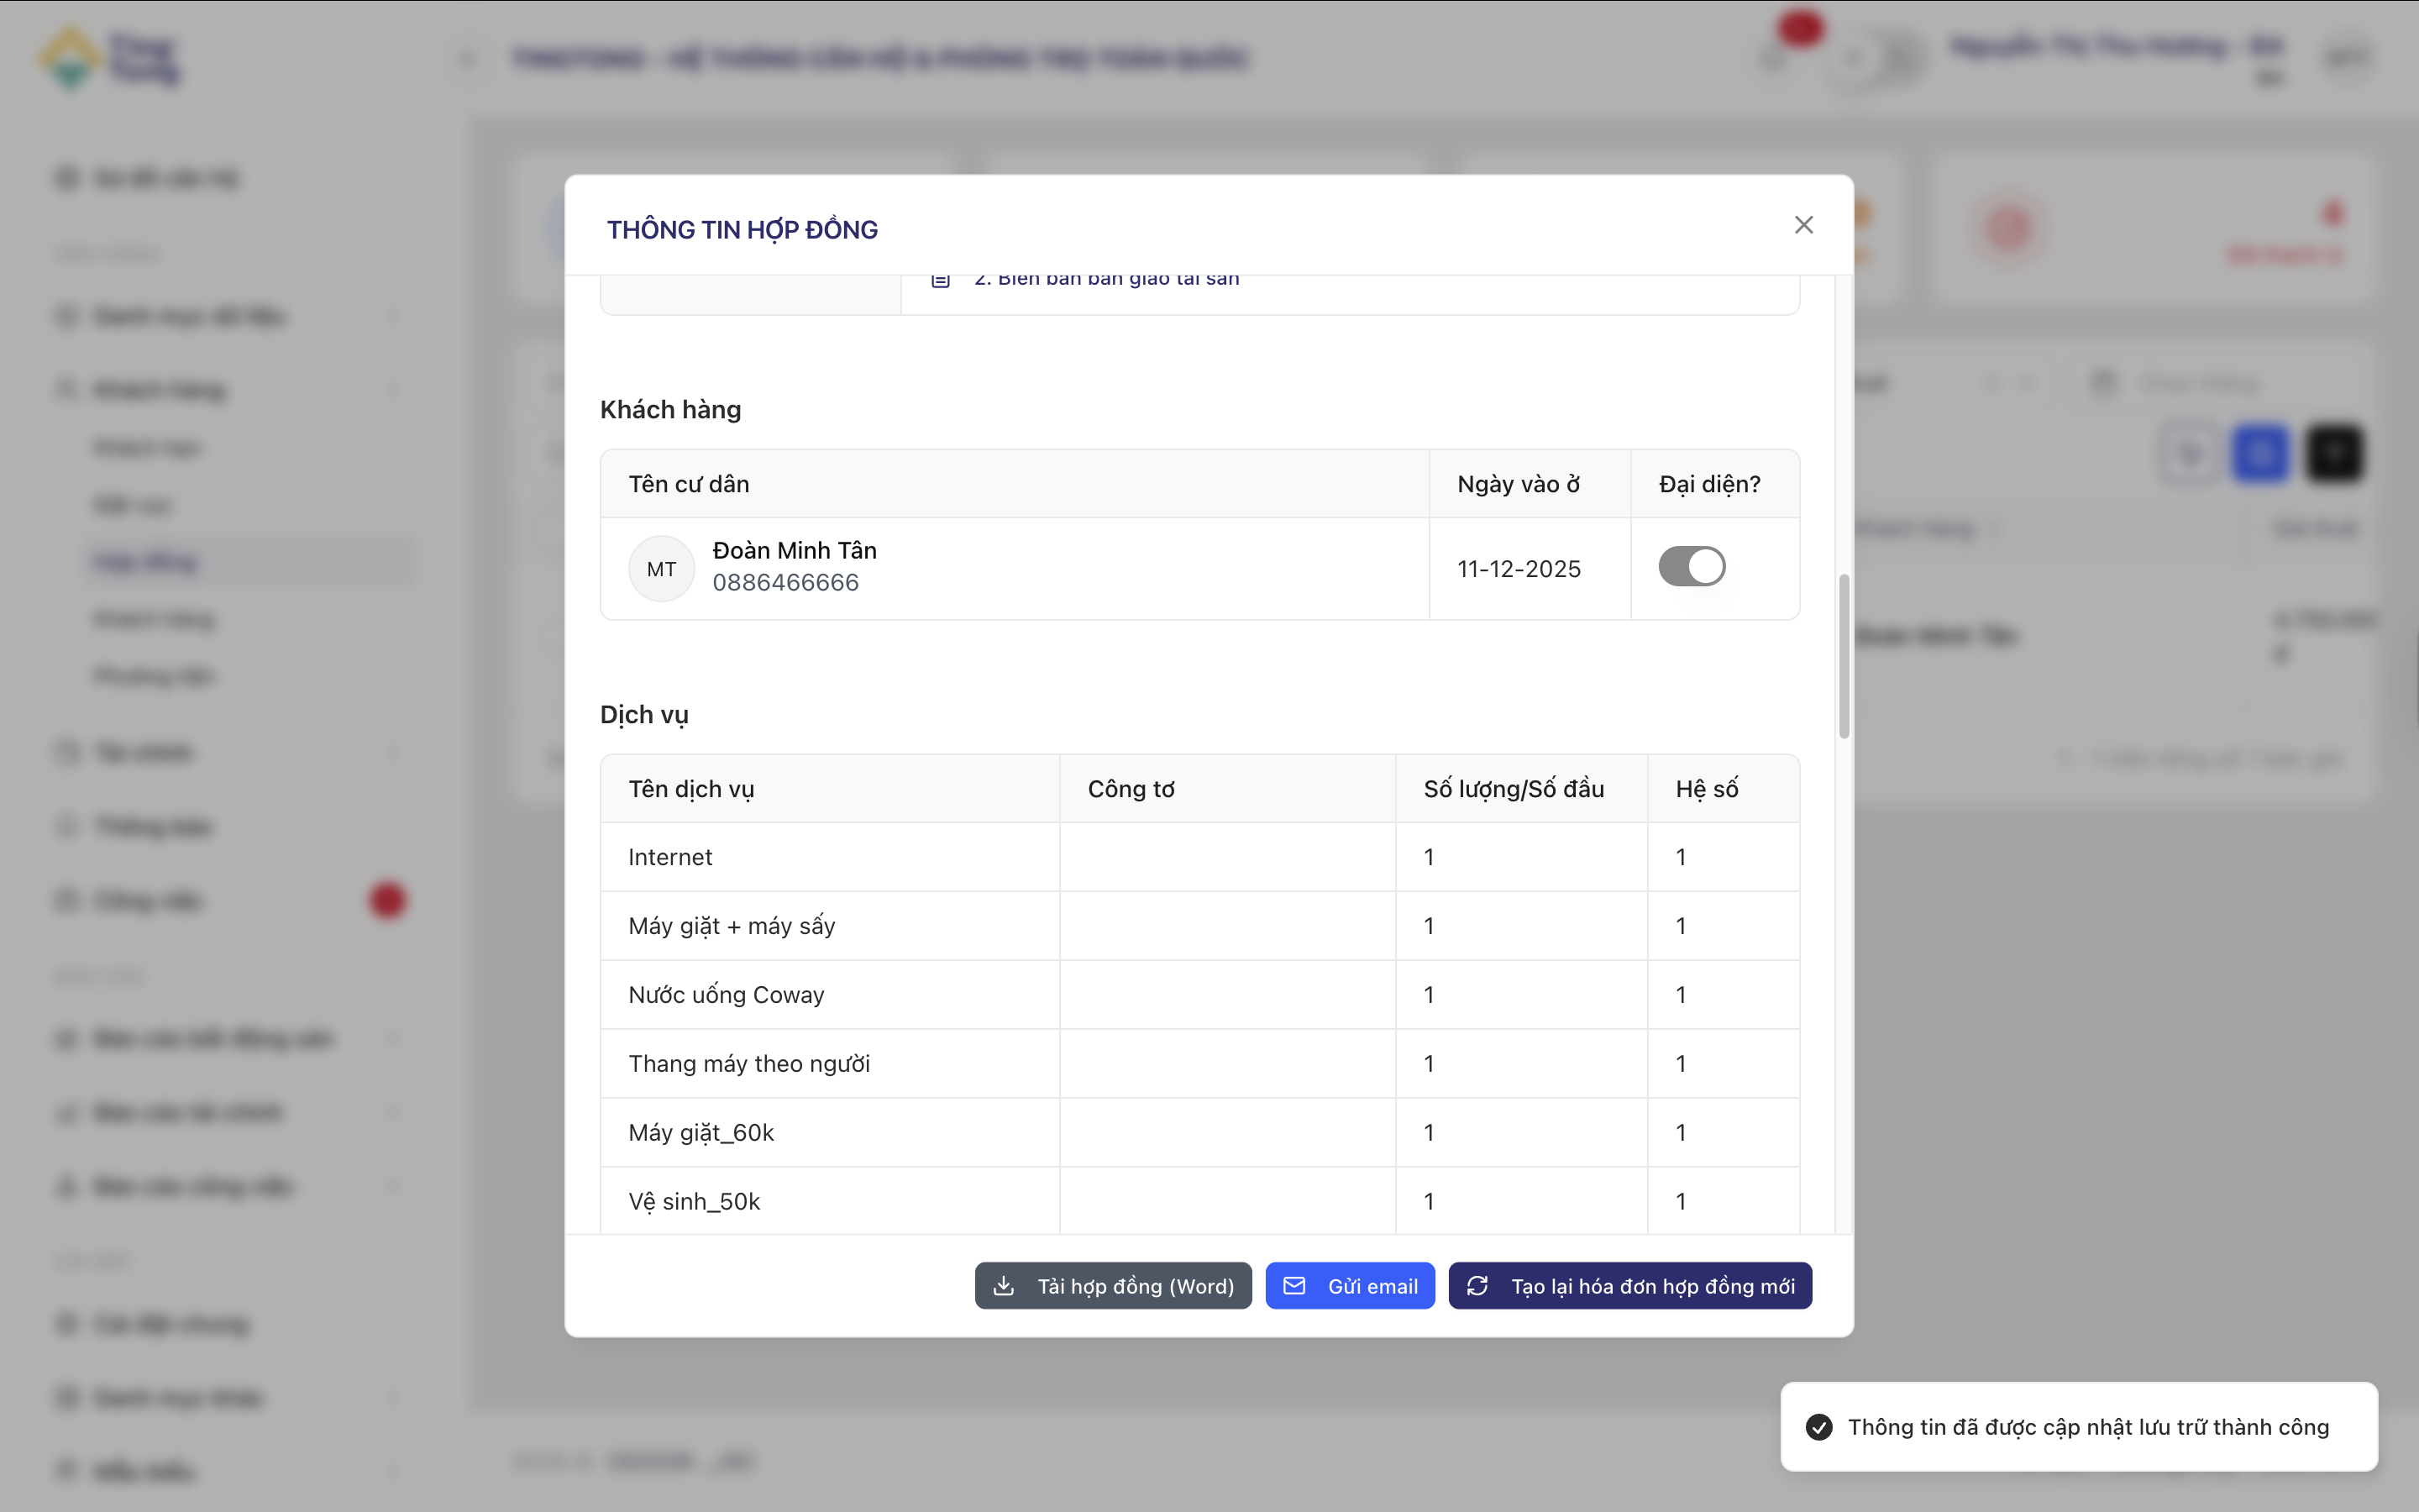Click download icon in Tải hợp đồng button

pyautogui.click(x=1004, y=1286)
